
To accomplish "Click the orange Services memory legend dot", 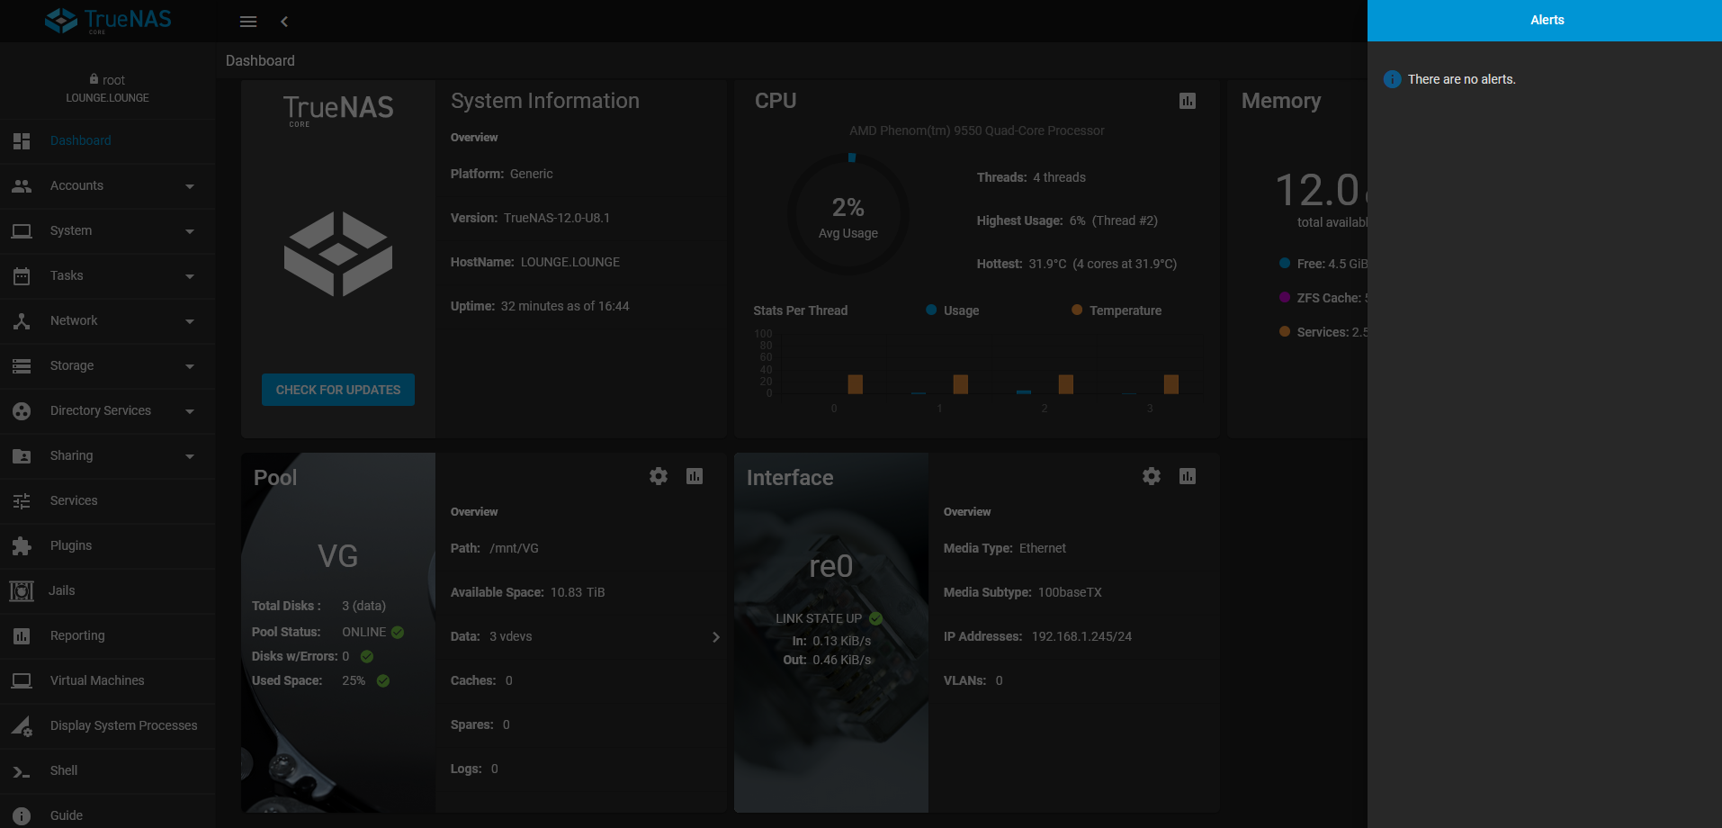I will point(1285,332).
